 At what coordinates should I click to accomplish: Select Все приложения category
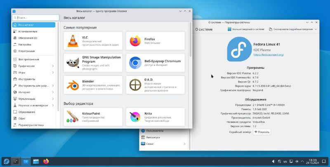[34, 59]
